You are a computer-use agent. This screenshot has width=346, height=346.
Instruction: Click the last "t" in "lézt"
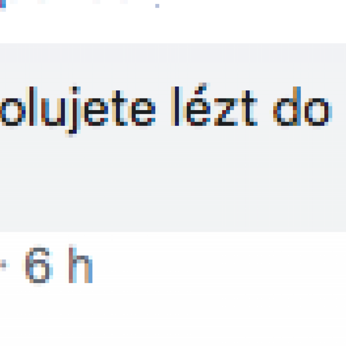pyautogui.click(x=248, y=108)
